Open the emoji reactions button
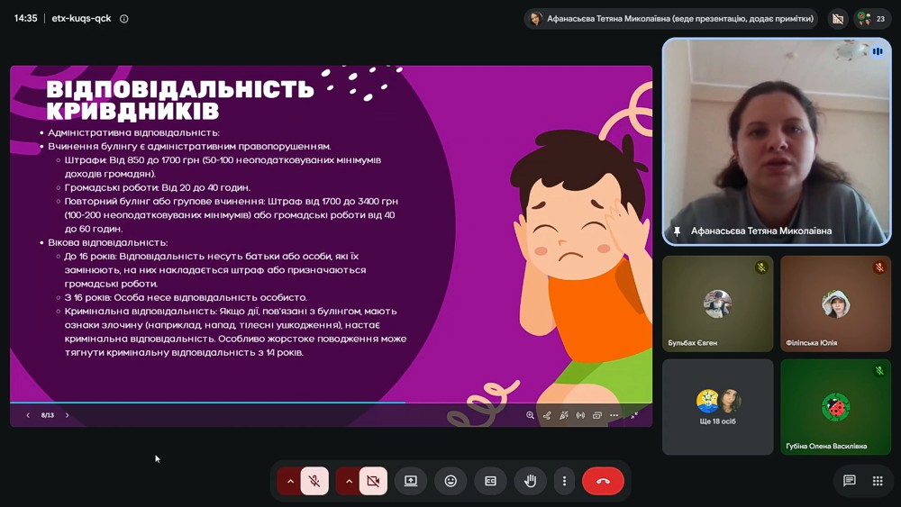Image resolution: width=901 pixels, height=507 pixels. tap(450, 481)
